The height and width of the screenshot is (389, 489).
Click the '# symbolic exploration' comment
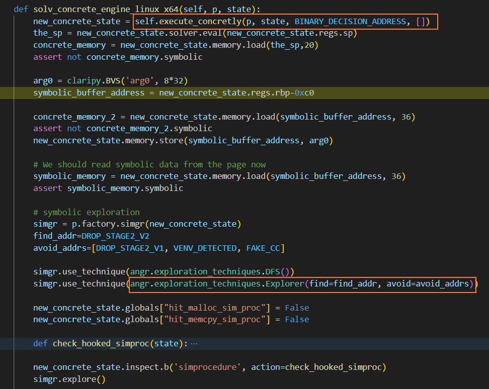(87, 212)
